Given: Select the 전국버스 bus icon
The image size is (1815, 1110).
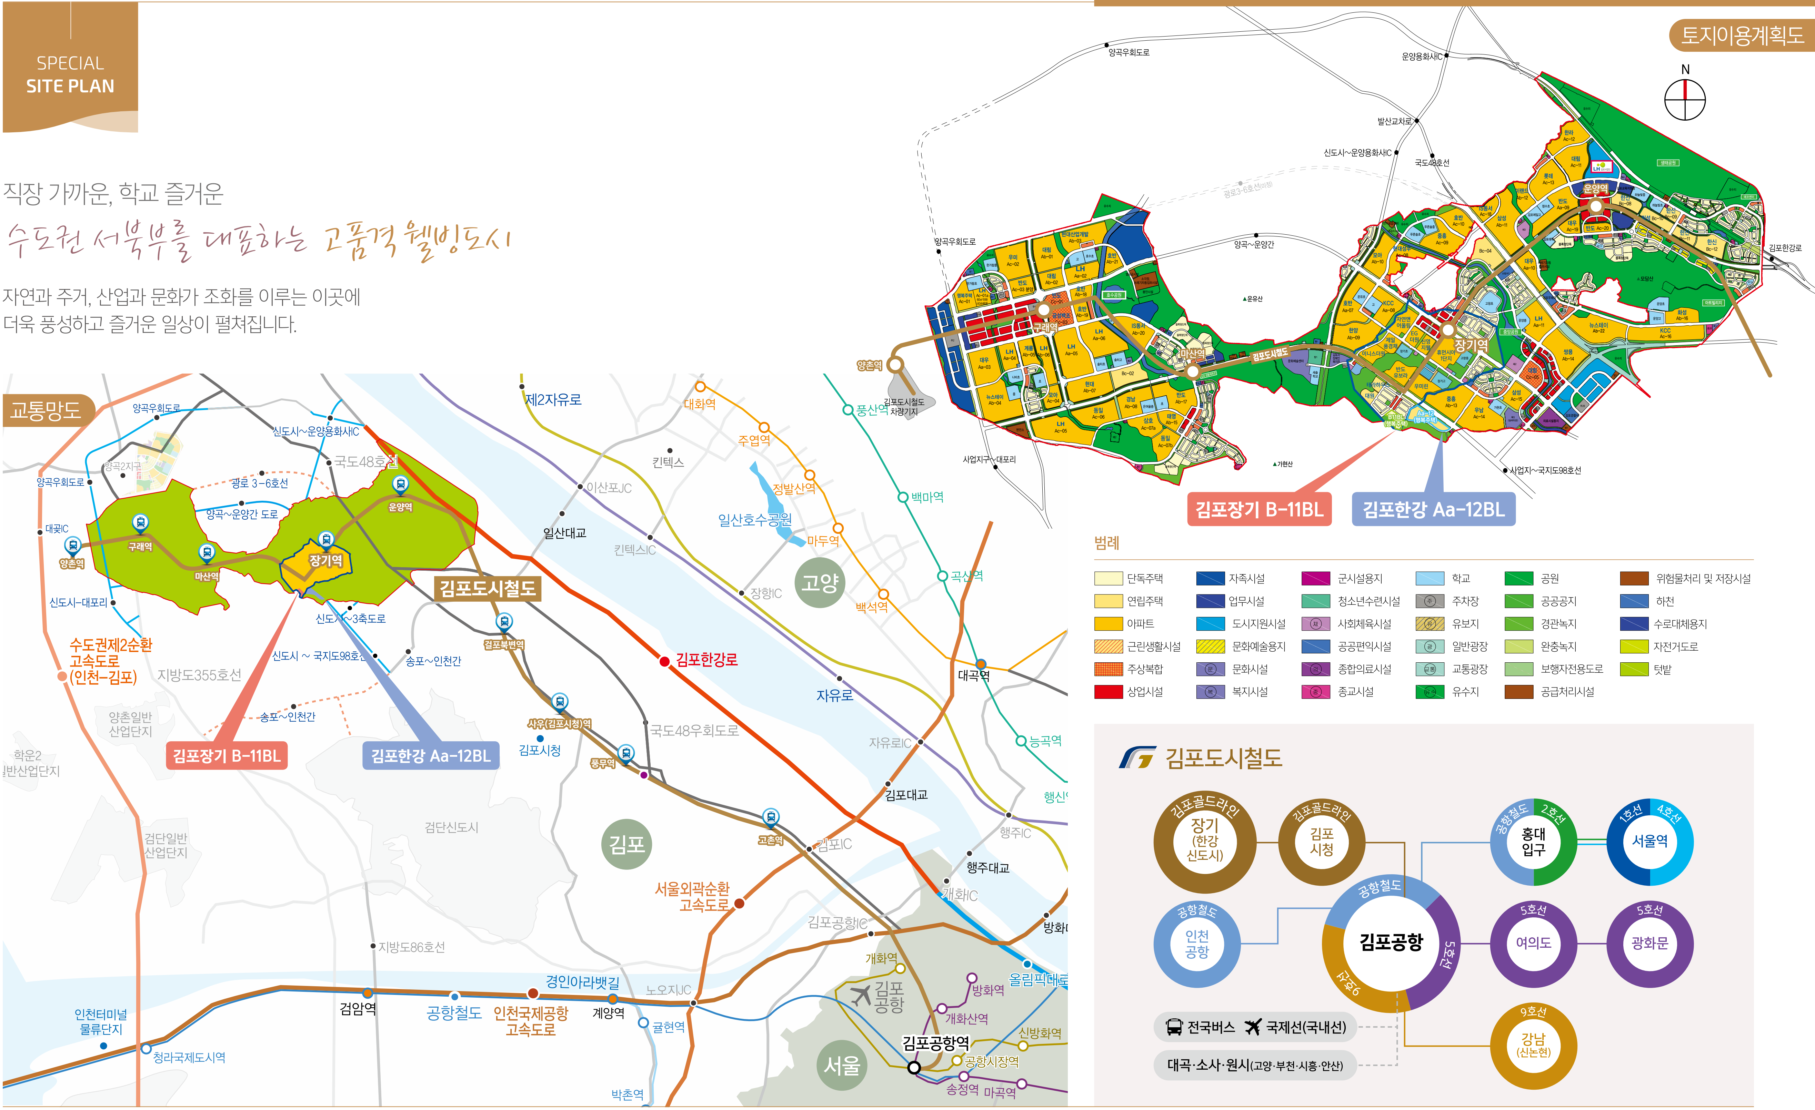Looking at the screenshot, I should tap(1174, 1027).
